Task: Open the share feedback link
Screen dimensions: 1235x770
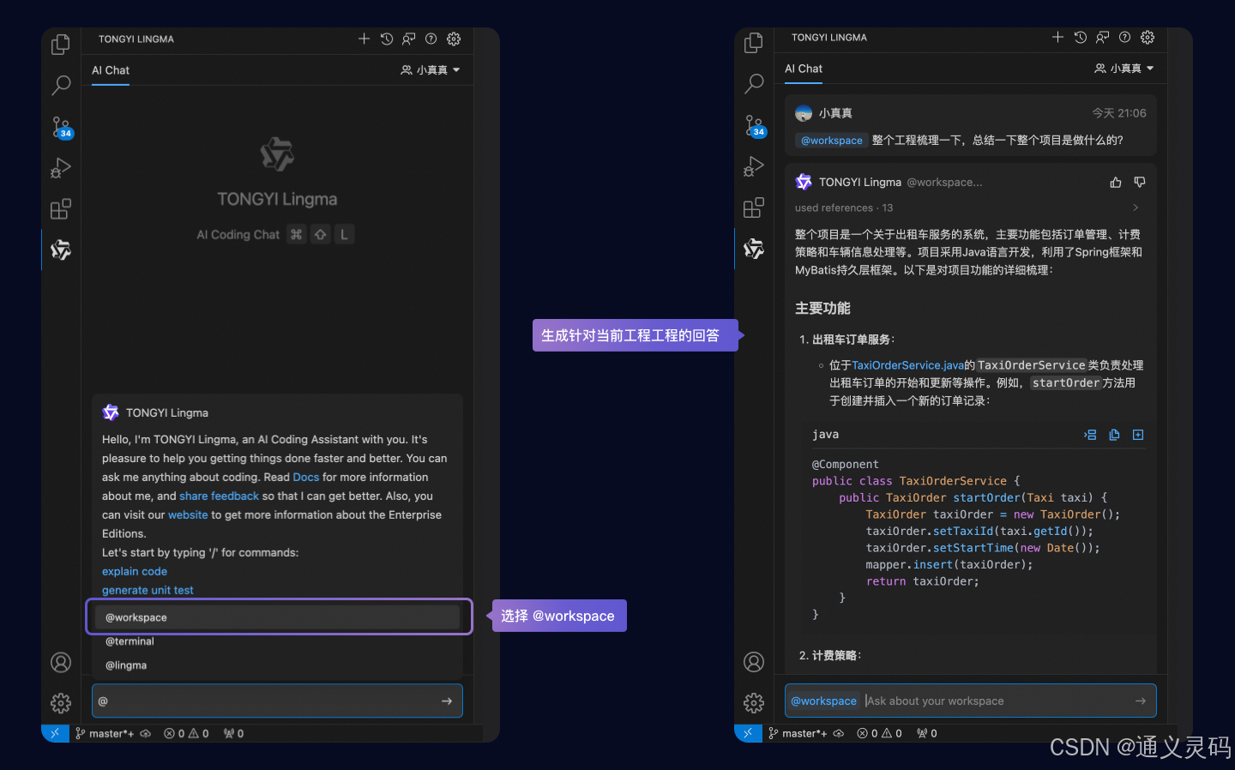Action: tap(219, 496)
